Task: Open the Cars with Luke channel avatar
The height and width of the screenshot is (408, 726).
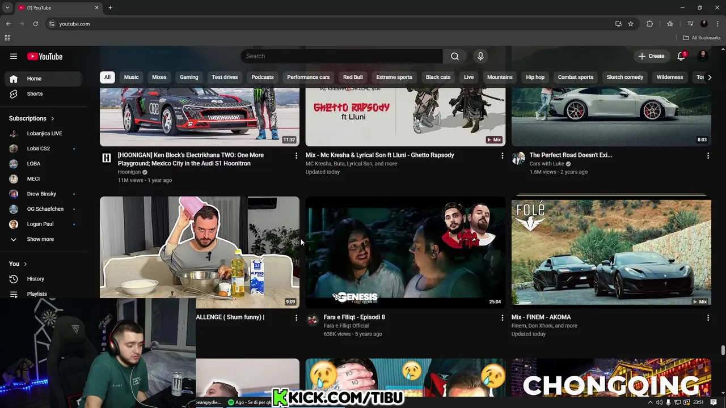Action: tap(518, 158)
